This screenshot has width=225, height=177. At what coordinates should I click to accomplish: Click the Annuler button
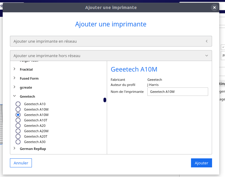click(x=21, y=163)
